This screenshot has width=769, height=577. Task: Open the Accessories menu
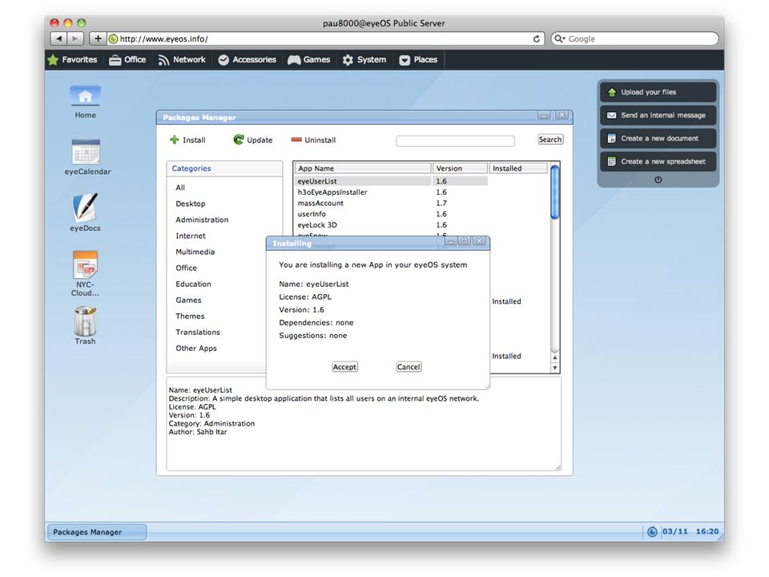(248, 60)
